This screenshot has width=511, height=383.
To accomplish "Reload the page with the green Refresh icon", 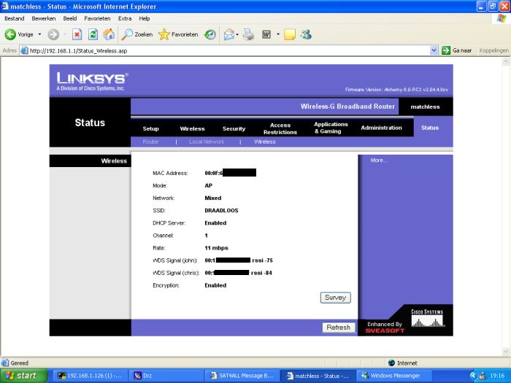I will (93, 34).
